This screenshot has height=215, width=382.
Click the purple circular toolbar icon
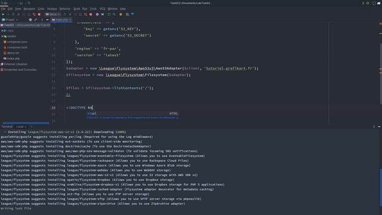97,14
